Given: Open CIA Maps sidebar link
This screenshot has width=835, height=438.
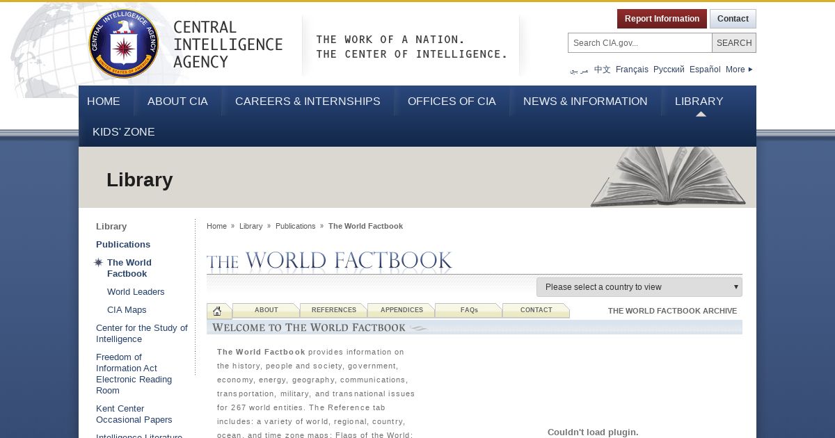Looking at the screenshot, I should point(127,310).
